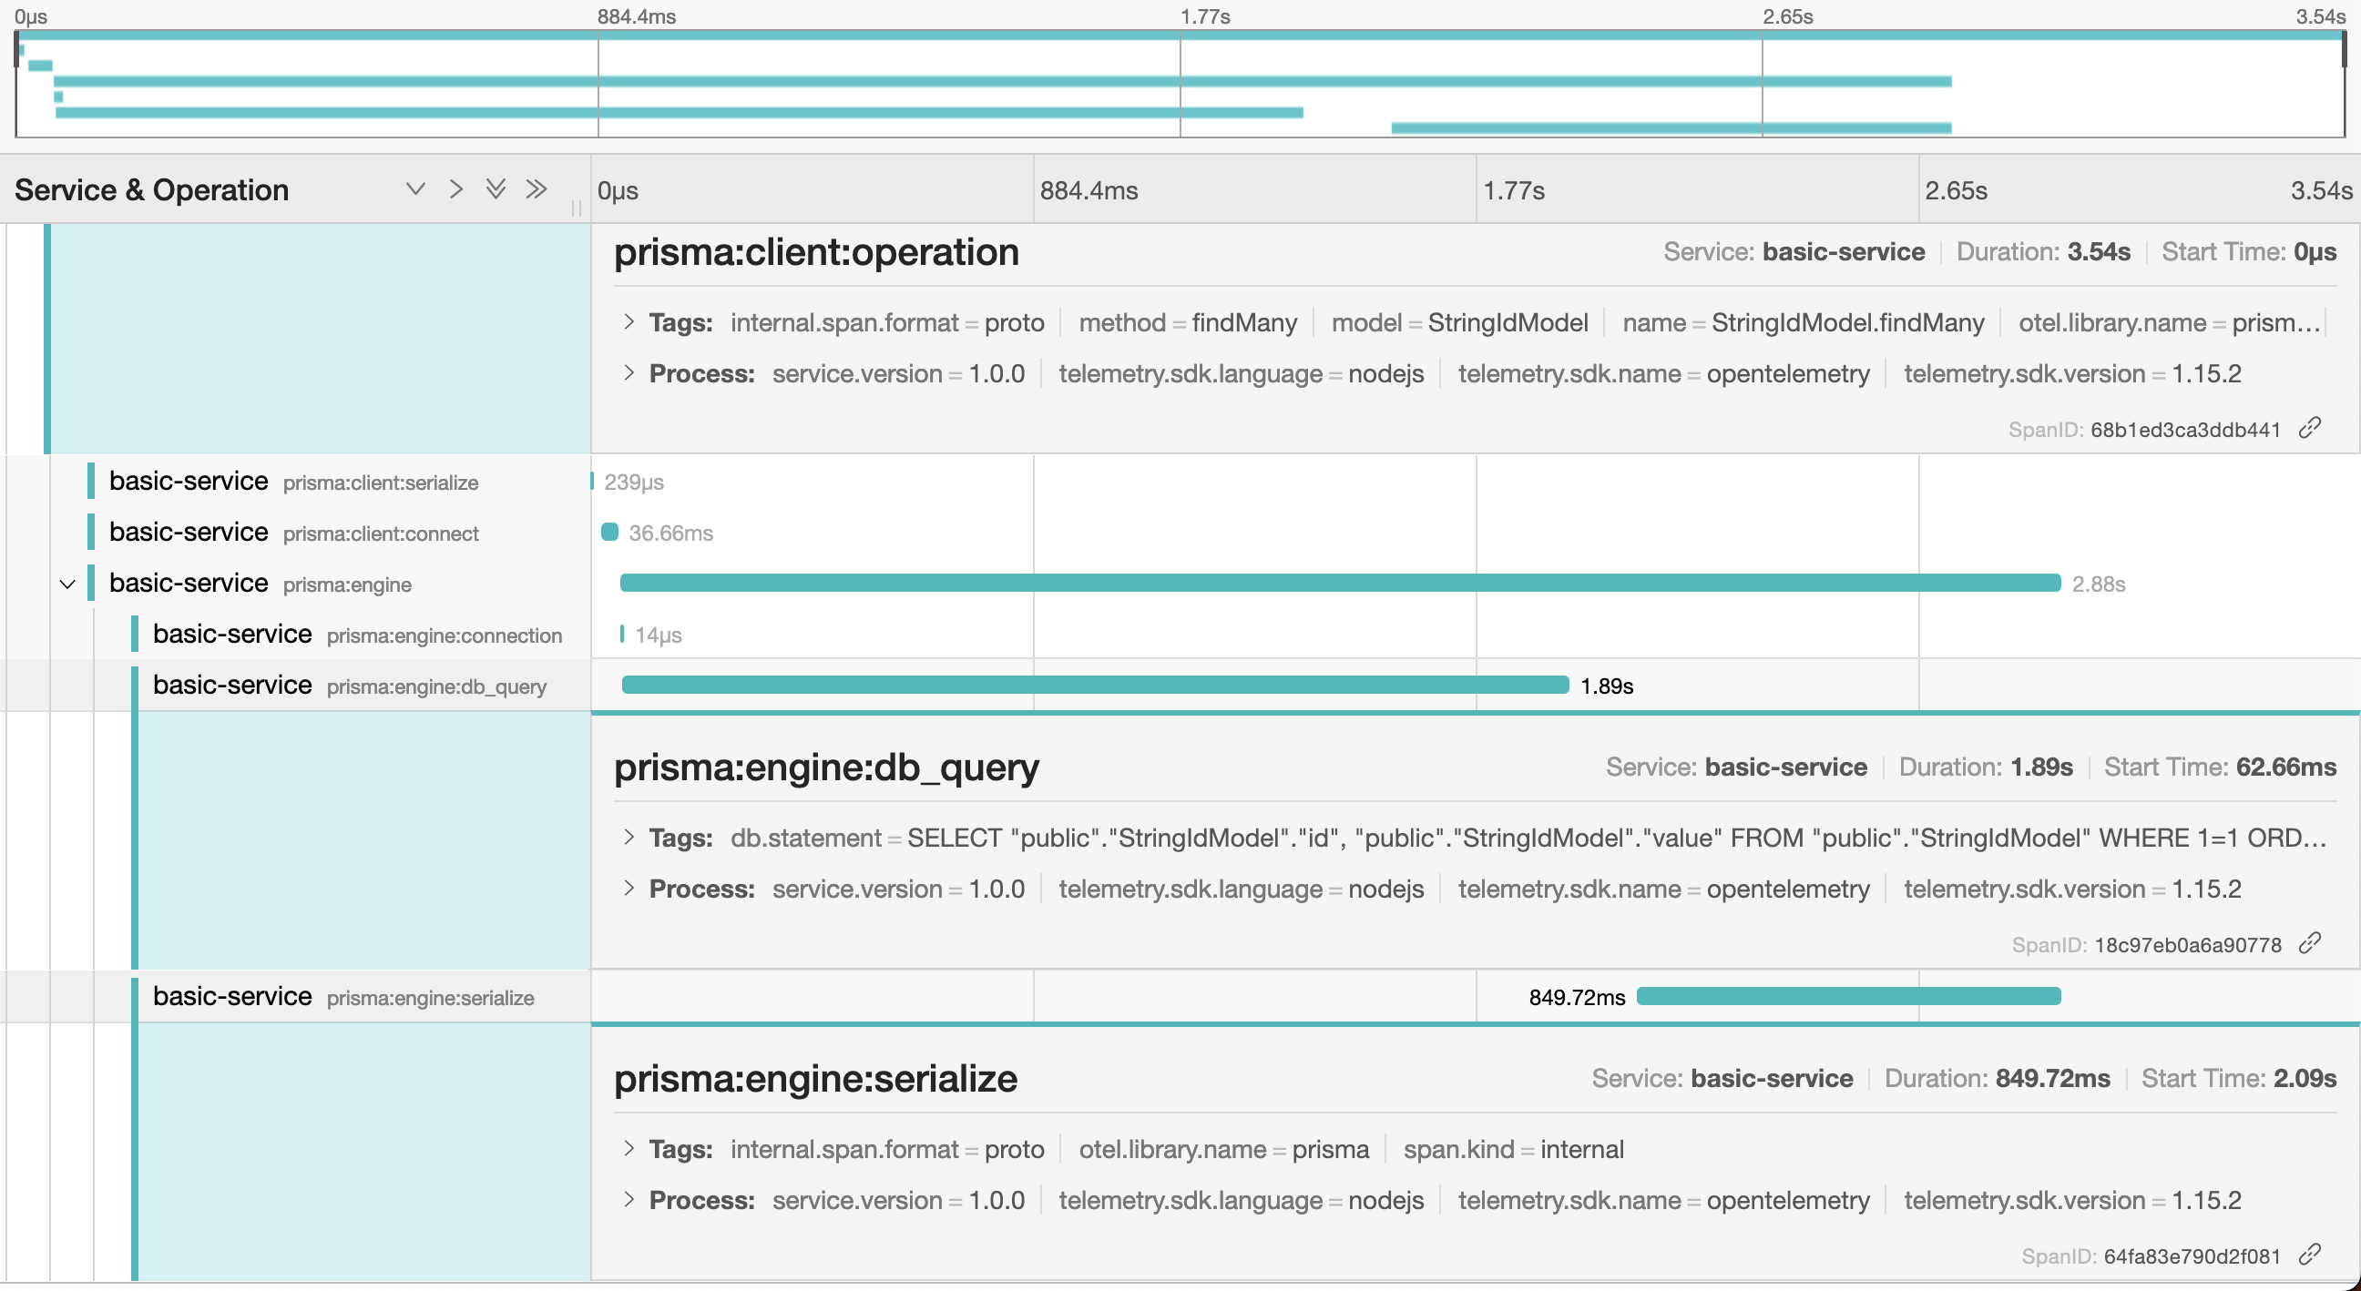Click the expand-one-level right chevron icon

pos(456,188)
